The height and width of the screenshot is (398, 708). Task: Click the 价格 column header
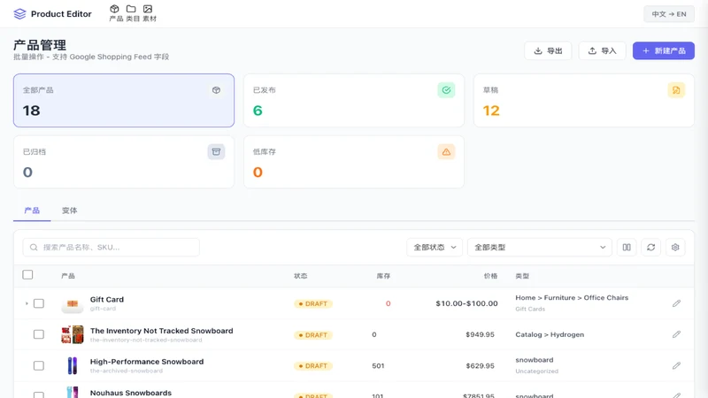click(490, 276)
